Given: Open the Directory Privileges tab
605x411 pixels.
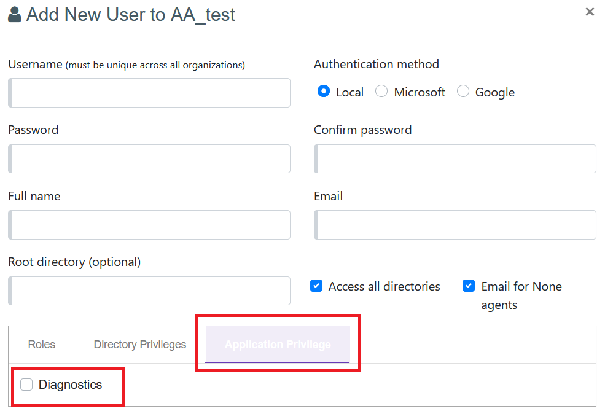Looking at the screenshot, I should point(140,345).
